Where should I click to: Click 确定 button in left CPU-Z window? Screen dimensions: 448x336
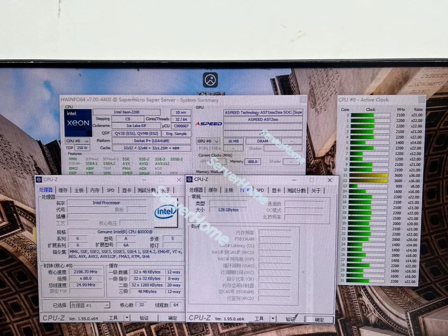pyautogui.click(x=172, y=318)
